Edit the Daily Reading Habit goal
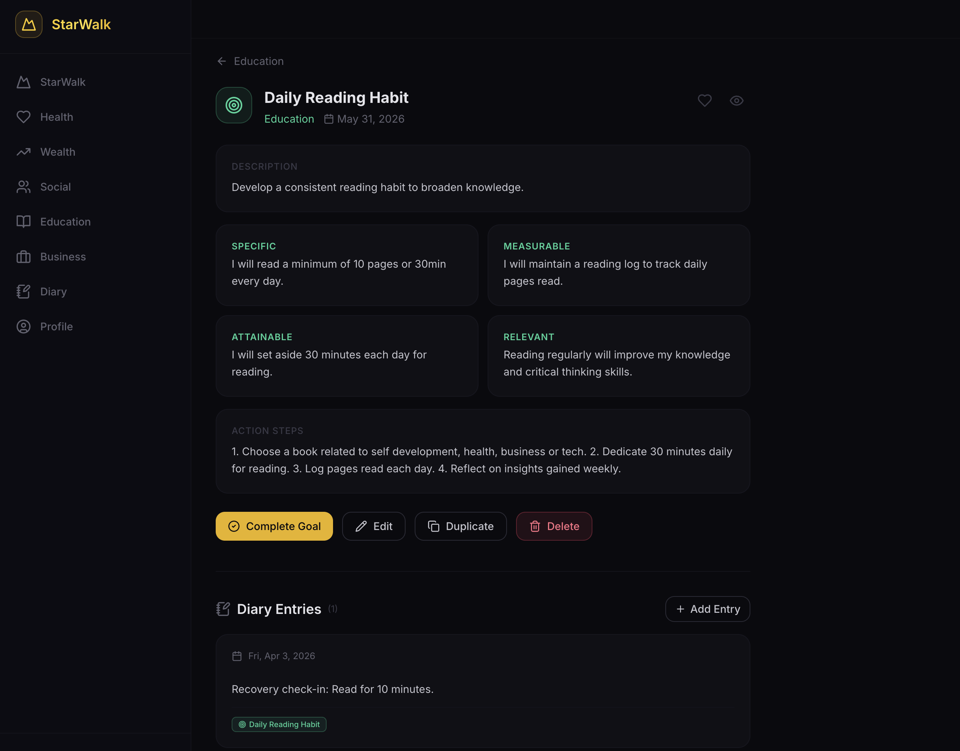Image resolution: width=960 pixels, height=751 pixels. [374, 526]
